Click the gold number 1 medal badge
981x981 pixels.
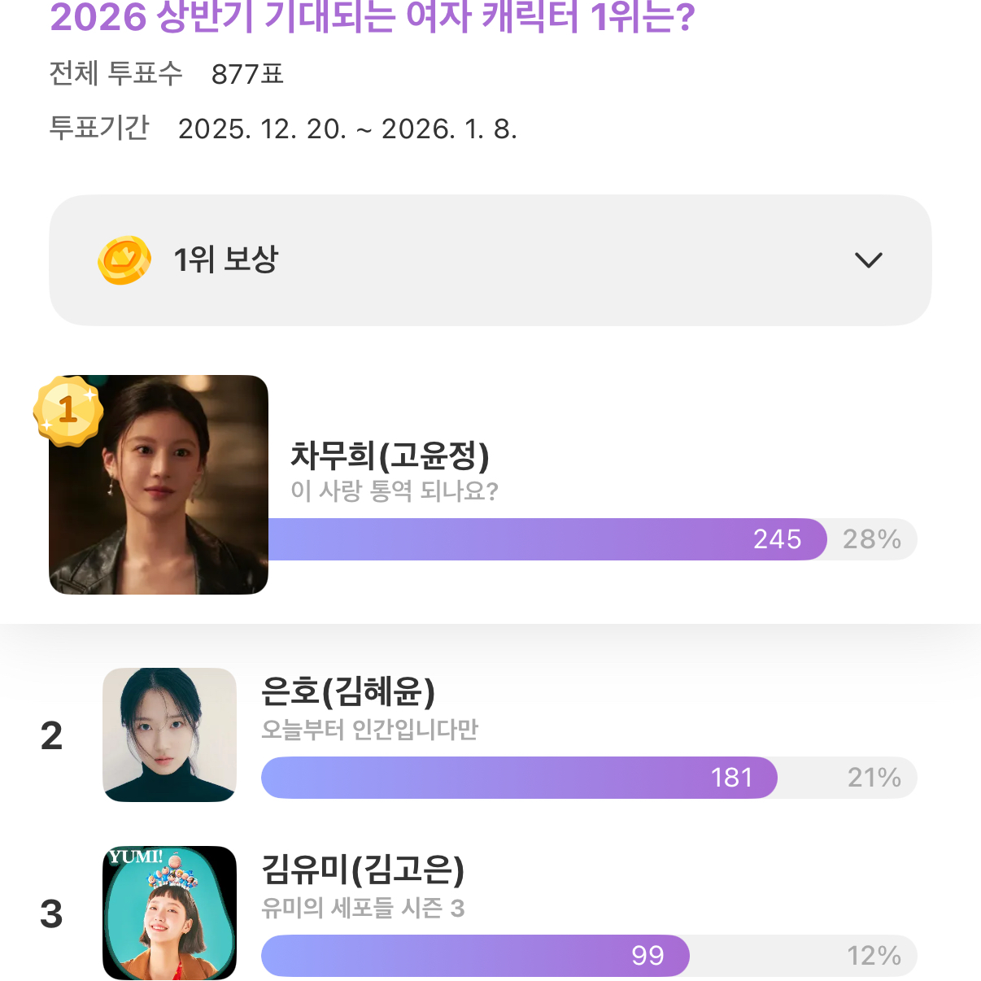[x=68, y=411]
